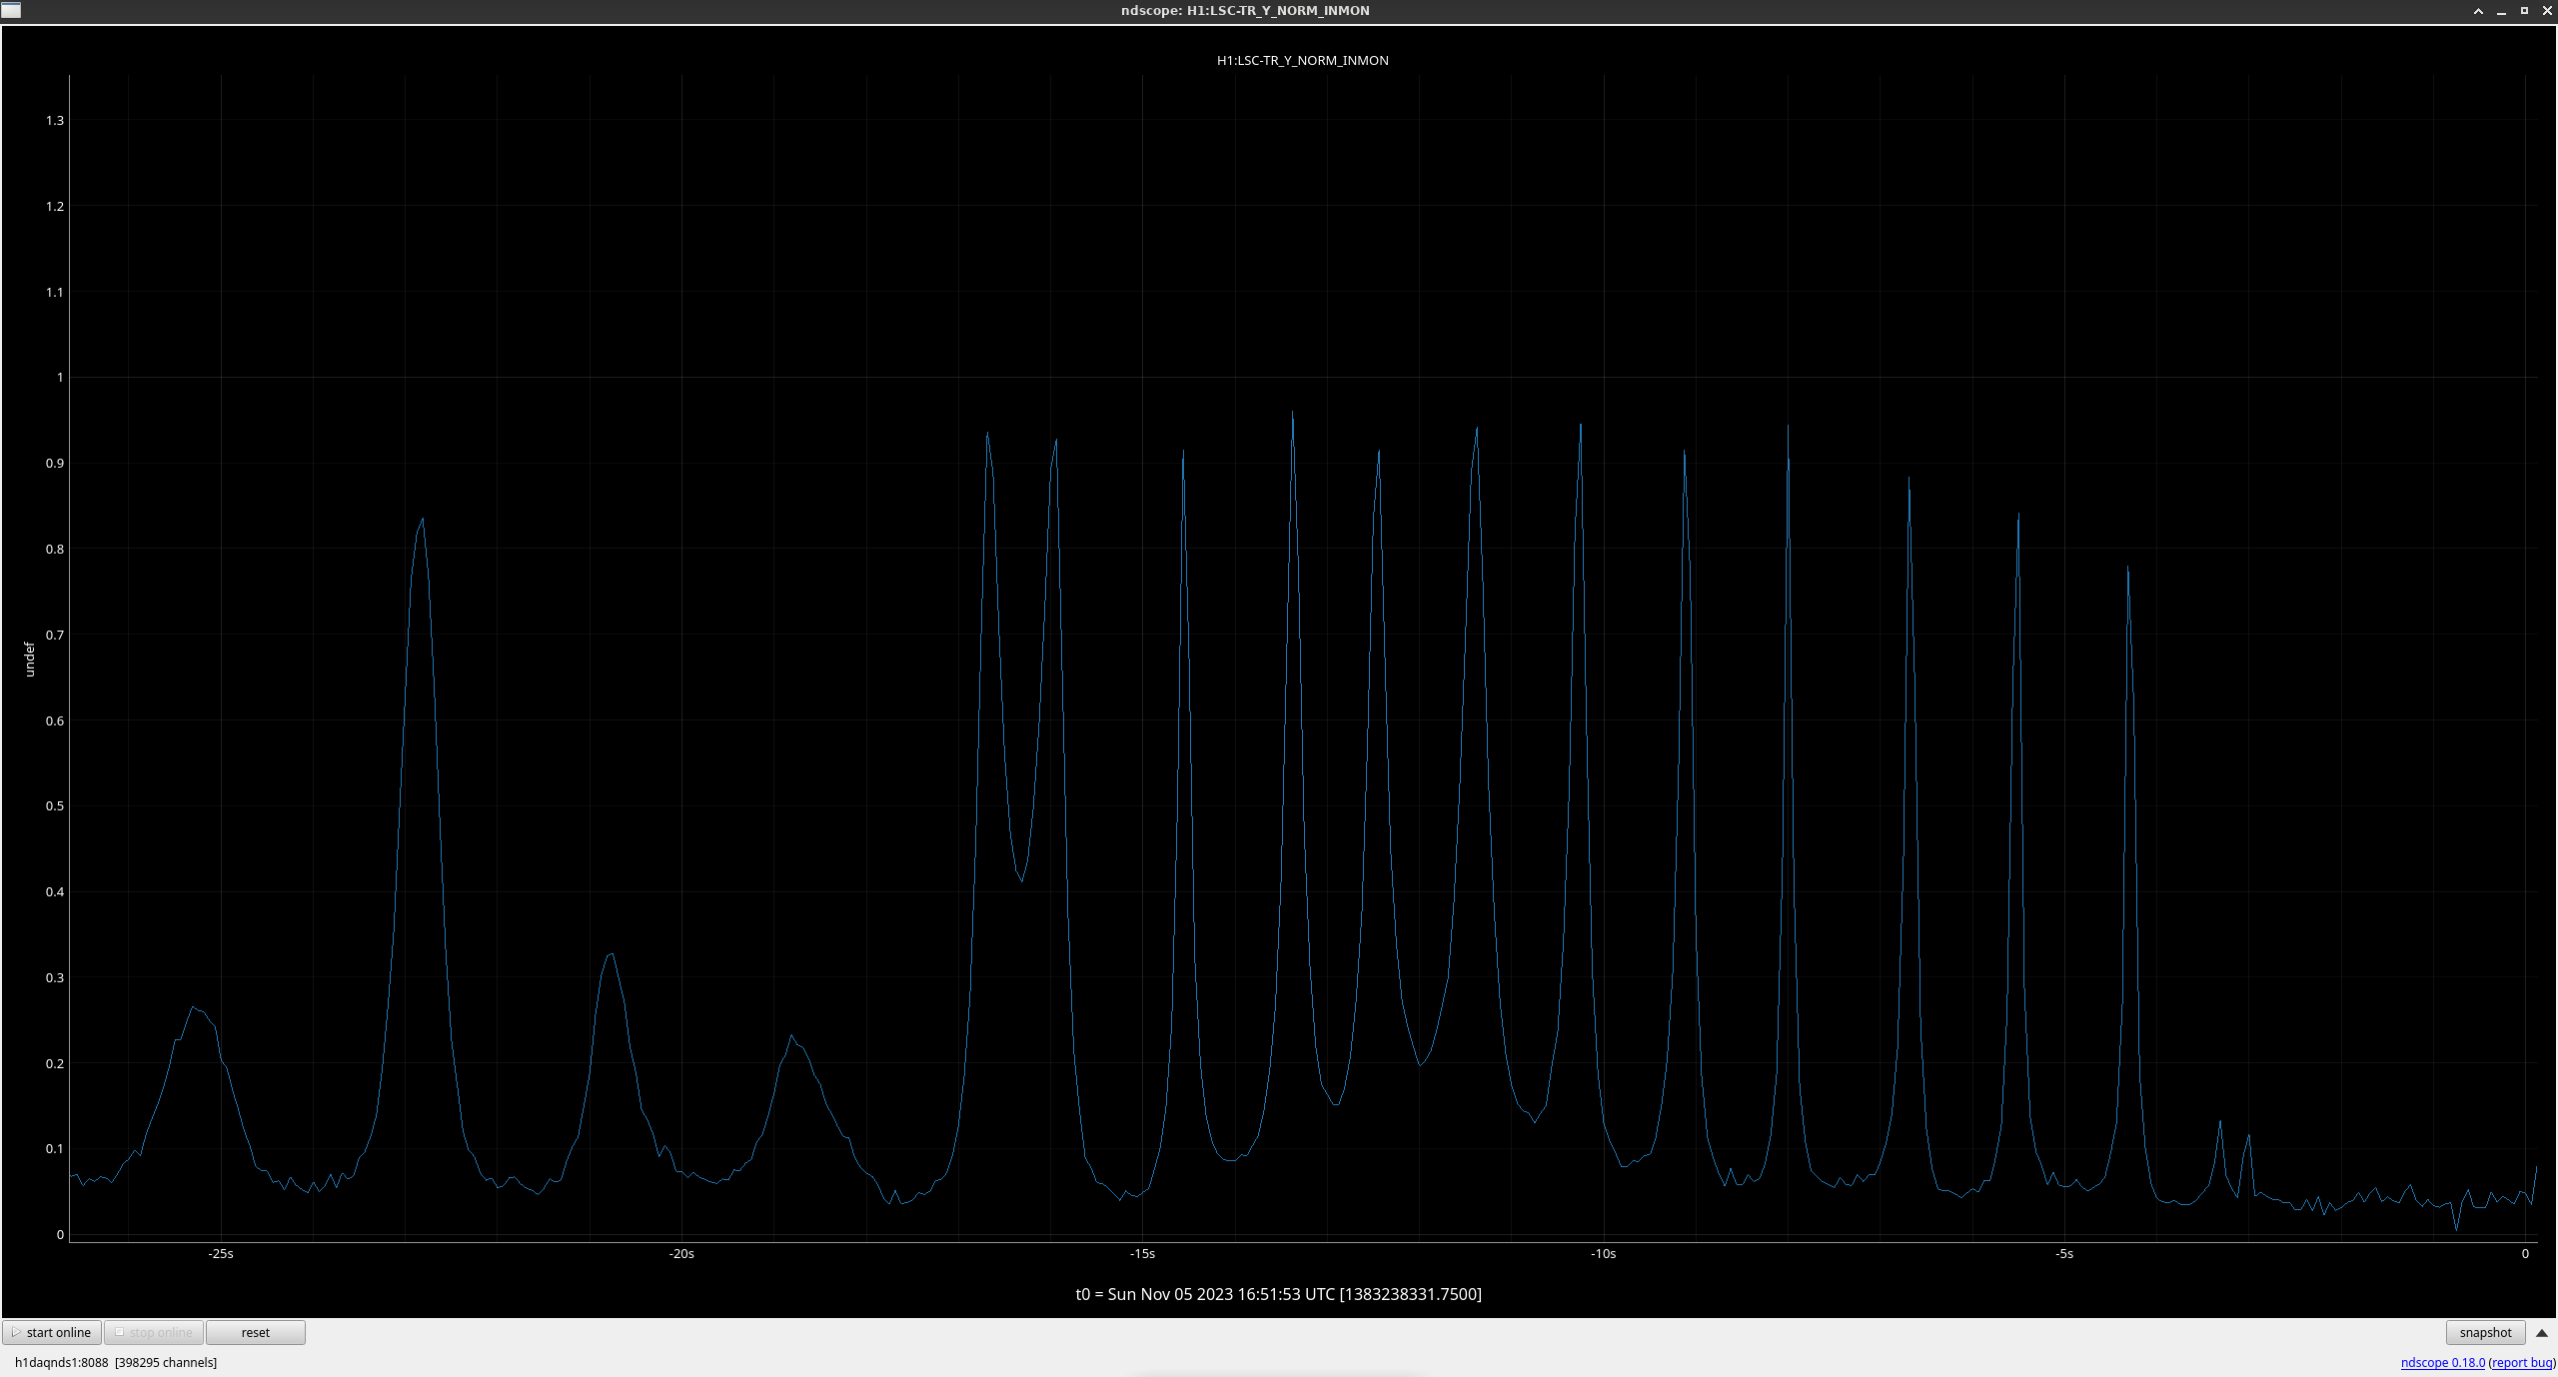The image size is (2558, 1377).
Task: Click the 0 tick at the x-axis right end
Action: pos(2525,1253)
